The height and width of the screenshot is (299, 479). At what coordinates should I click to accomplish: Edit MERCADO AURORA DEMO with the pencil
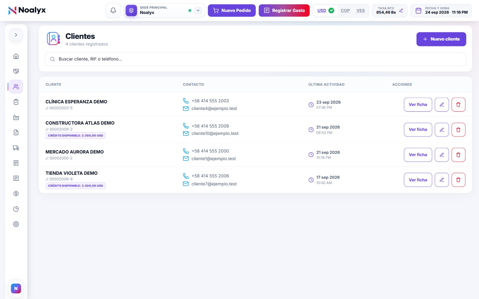(442, 155)
